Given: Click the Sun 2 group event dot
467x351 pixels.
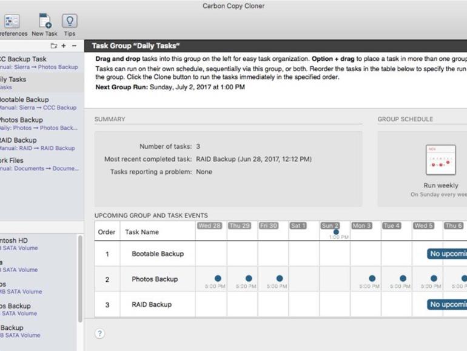Looking at the screenshot, I should (x=336, y=232).
